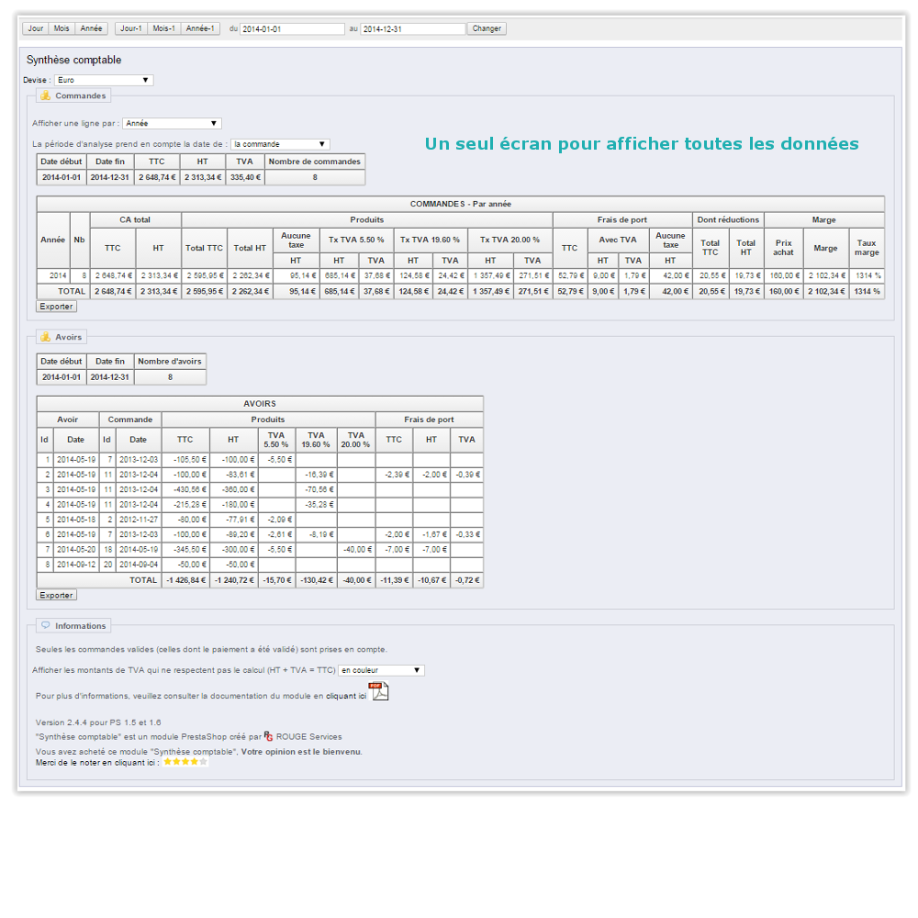Screen dimensions: 918x918
Task: Choose the Année-1 previous year button
Action: 200,28
